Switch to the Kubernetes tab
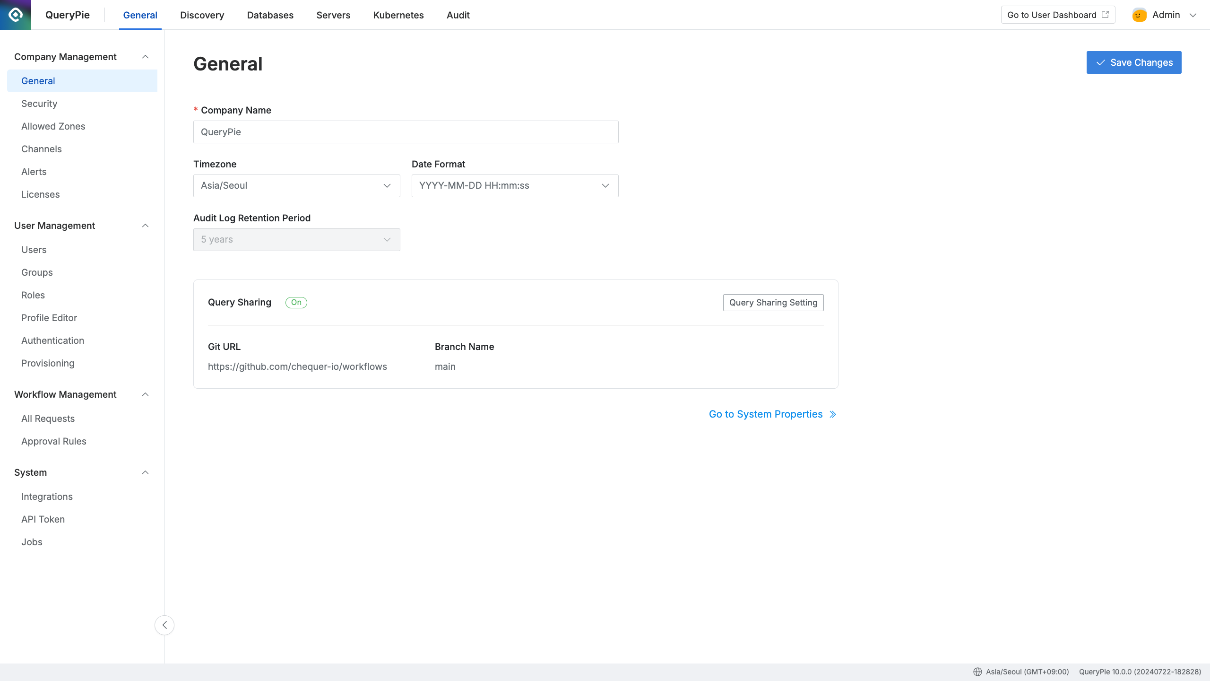Viewport: 1210px width, 681px height. [398, 15]
